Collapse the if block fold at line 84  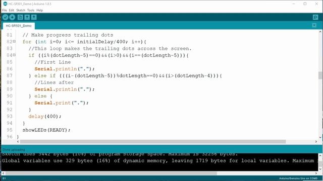[14, 55]
